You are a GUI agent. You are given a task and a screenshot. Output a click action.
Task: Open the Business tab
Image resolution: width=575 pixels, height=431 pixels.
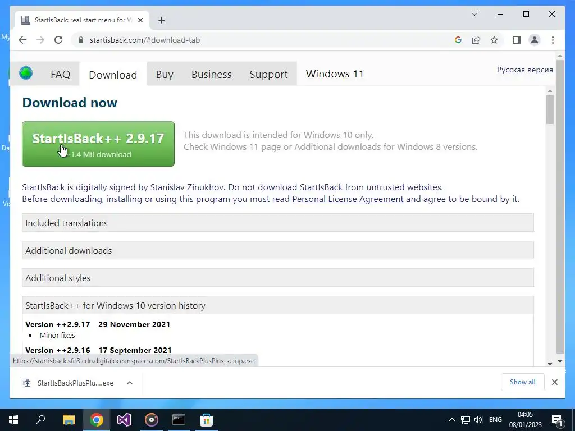pyautogui.click(x=212, y=75)
